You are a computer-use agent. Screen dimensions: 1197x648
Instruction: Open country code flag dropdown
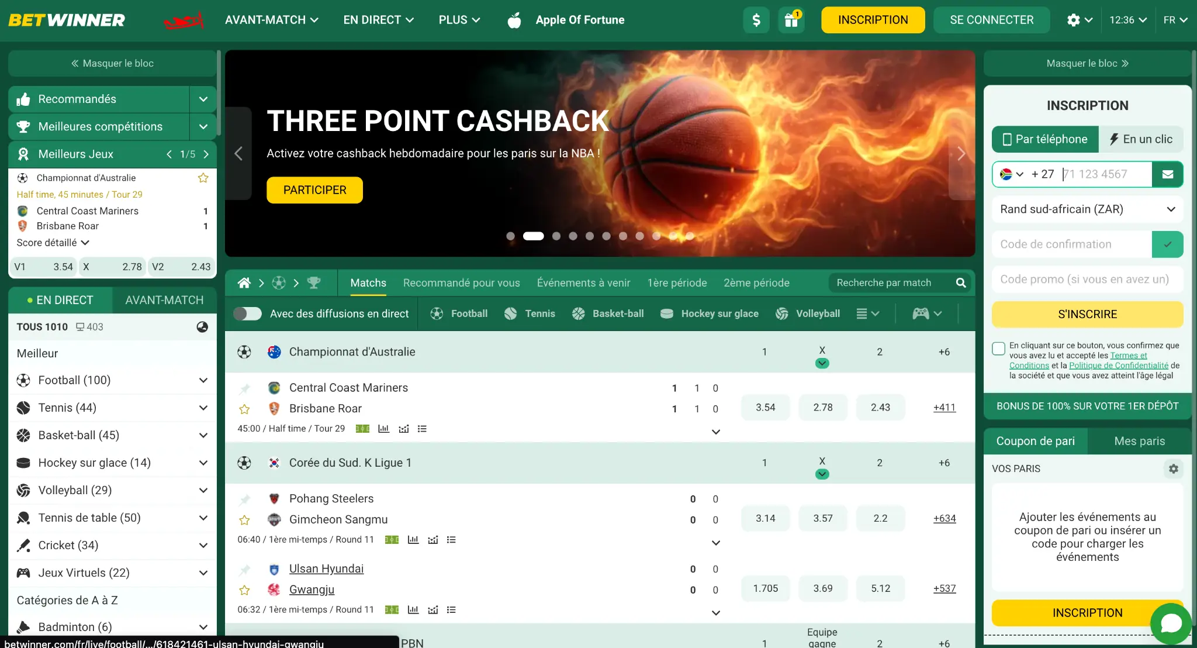(x=1012, y=174)
